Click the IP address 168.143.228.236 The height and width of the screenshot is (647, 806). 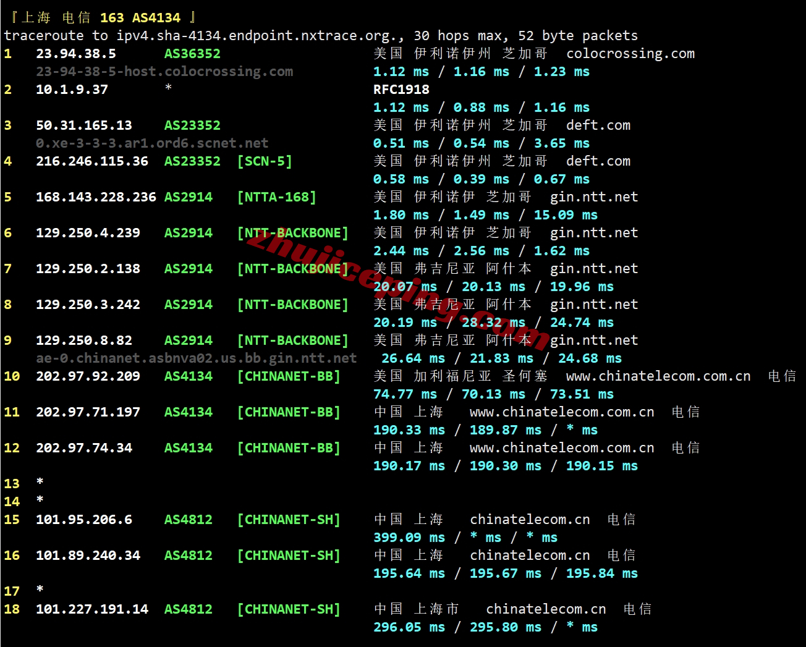96,197
